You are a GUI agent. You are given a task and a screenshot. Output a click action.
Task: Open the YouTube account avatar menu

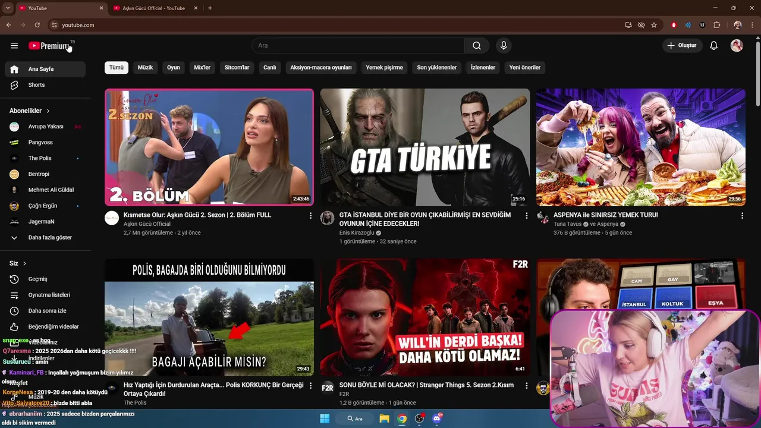pos(737,46)
